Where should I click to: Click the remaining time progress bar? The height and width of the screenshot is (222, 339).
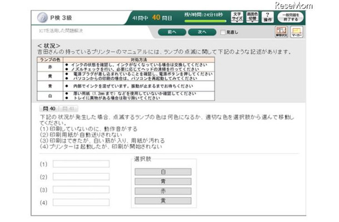coord(206,21)
